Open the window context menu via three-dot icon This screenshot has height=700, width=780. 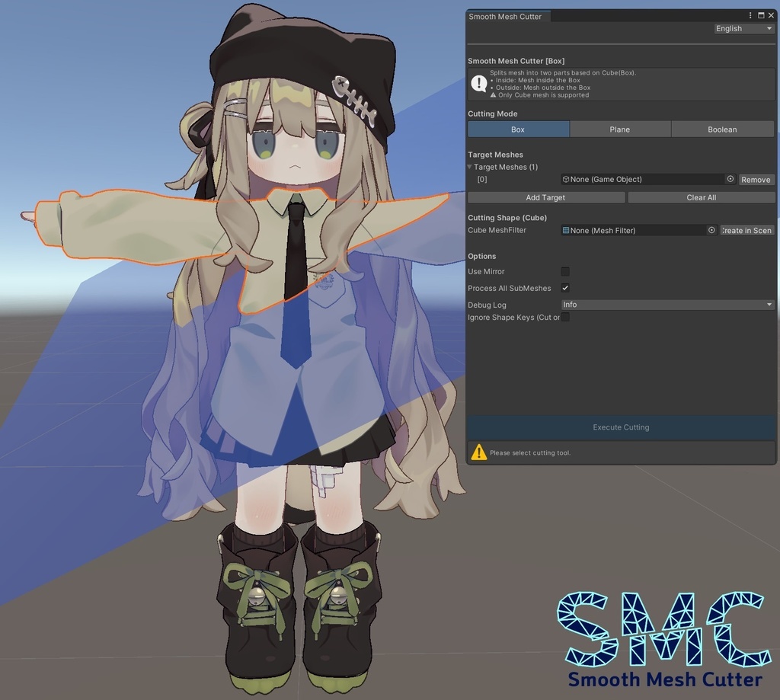750,15
